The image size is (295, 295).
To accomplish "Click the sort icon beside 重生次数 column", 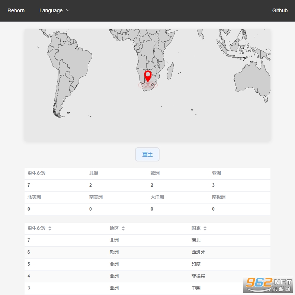I will point(50,228).
